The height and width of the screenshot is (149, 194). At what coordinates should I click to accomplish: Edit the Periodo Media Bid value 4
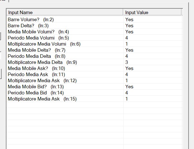click(127, 93)
